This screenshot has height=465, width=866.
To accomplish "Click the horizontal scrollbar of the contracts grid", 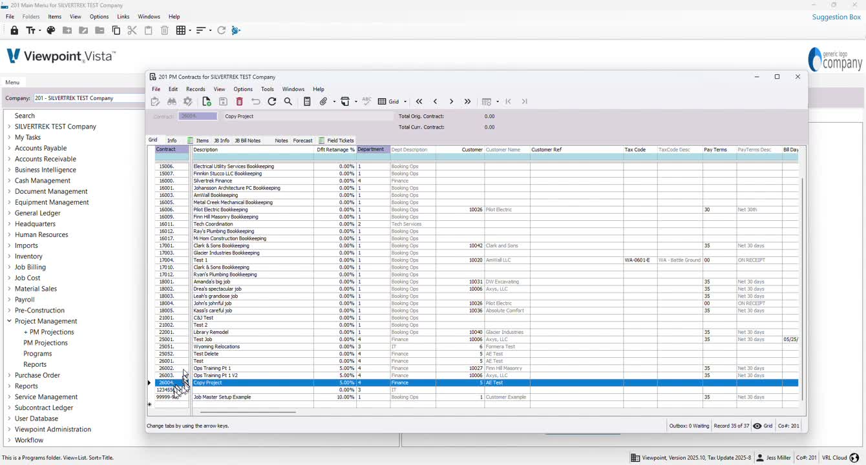I will tap(248, 411).
